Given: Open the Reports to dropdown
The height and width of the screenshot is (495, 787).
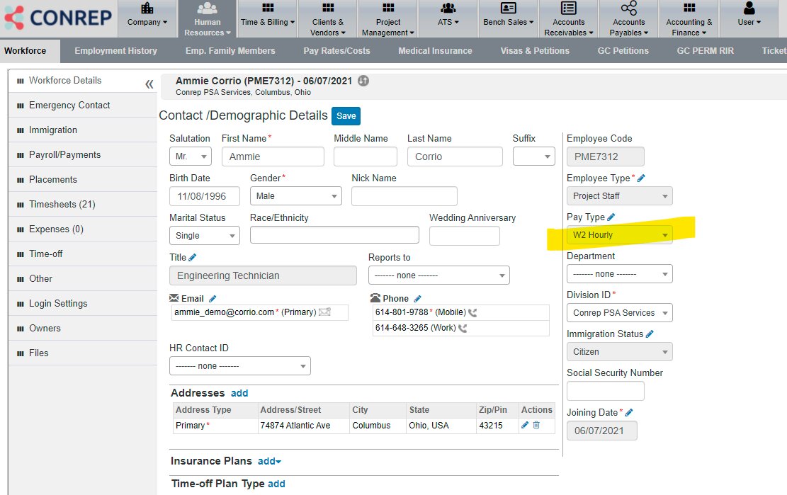Looking at the screenshot, I should coord(438,275).
